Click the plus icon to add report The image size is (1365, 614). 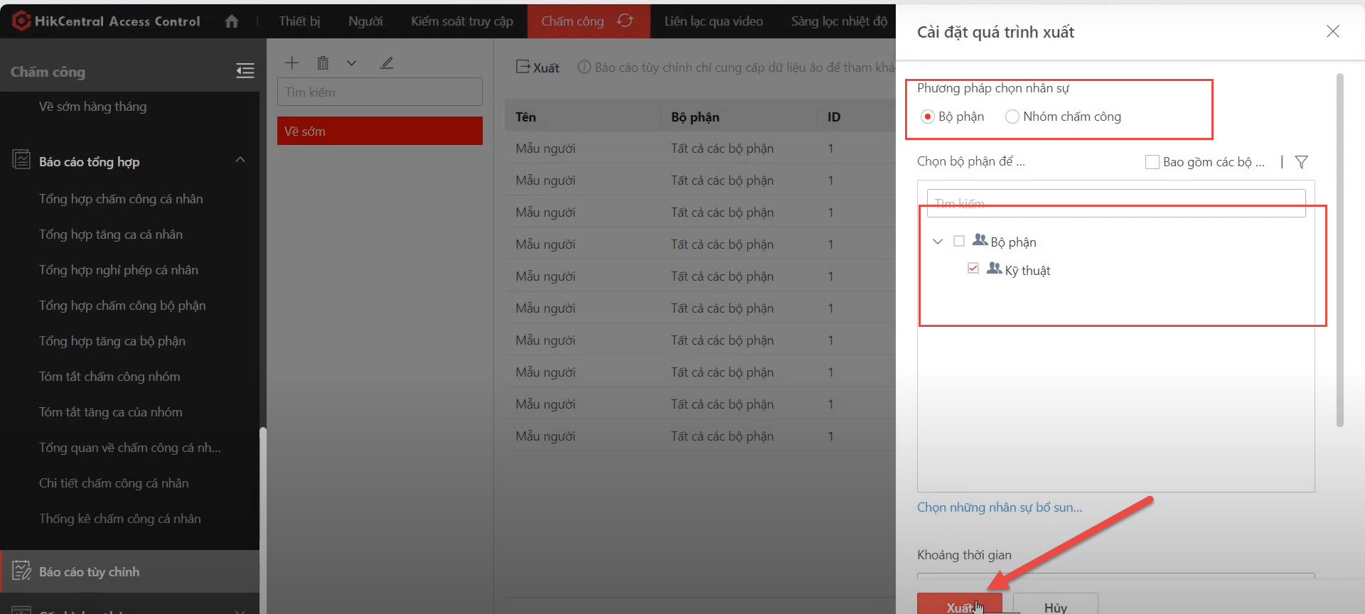291,63
